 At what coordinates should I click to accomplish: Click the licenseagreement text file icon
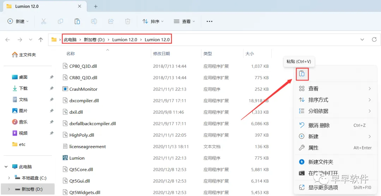(x=65, y=147)
